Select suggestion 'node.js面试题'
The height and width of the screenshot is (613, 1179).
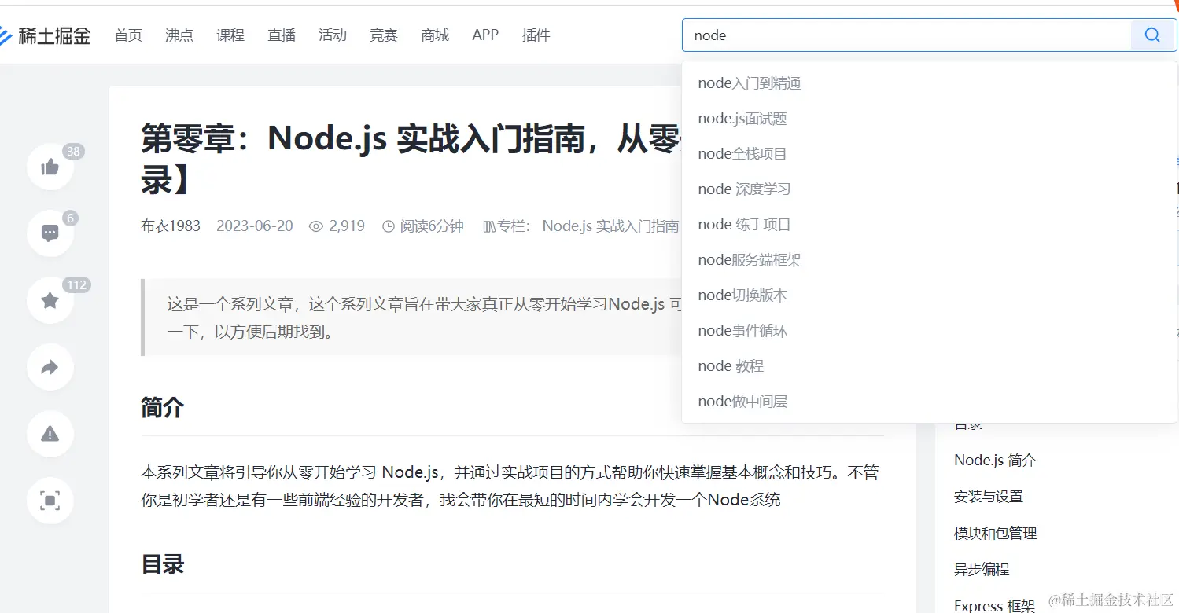(x=929, y=119)
